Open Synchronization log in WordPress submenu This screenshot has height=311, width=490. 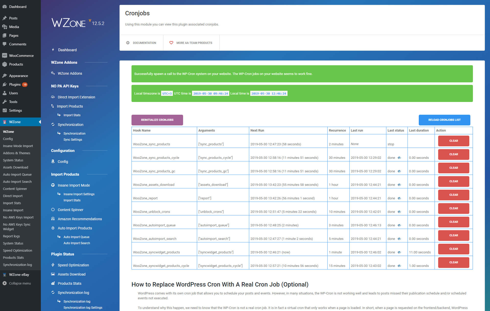tap(17, 265)
